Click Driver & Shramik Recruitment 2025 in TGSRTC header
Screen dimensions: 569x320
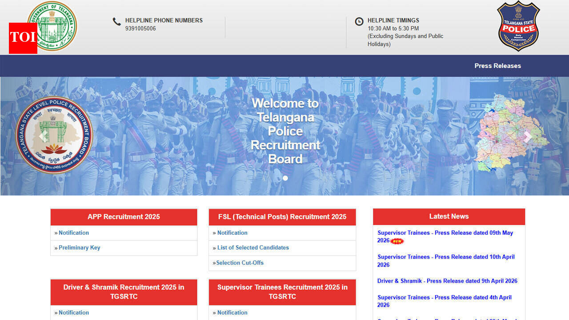pyautogui.click(x=124, y=292)
